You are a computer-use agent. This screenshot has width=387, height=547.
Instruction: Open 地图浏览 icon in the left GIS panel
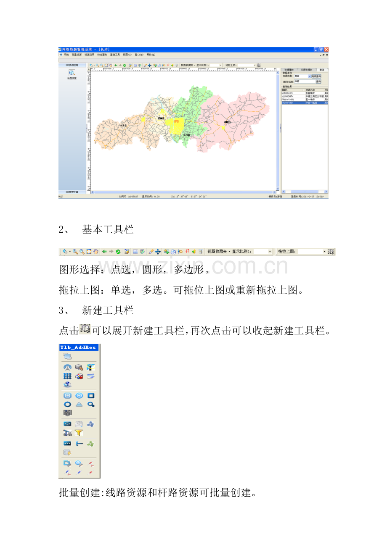click(72, 75)
